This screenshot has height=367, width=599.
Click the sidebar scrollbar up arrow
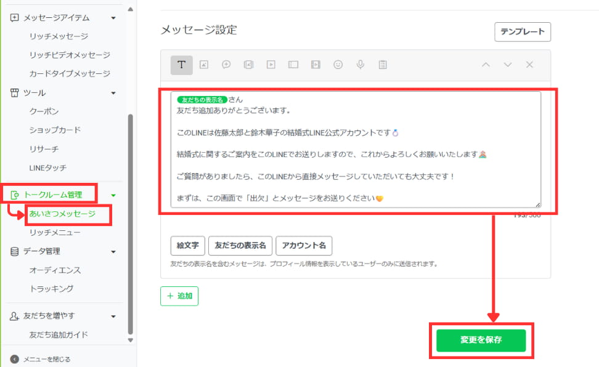[131, 9]
